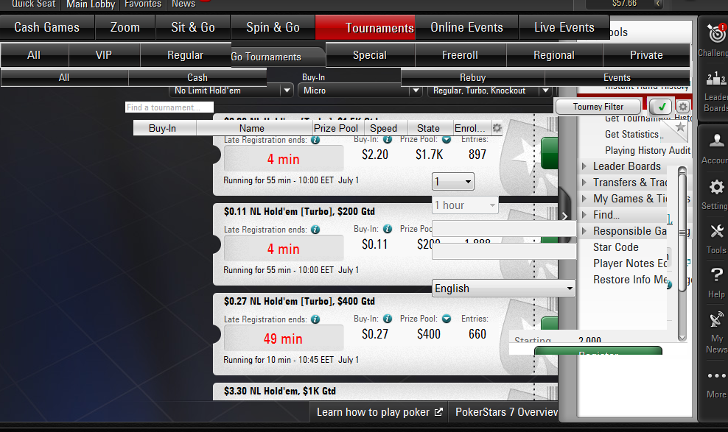
Task: Switch to the Sit & Go tab
Action: pyautogui.click(x=192, y=27)
